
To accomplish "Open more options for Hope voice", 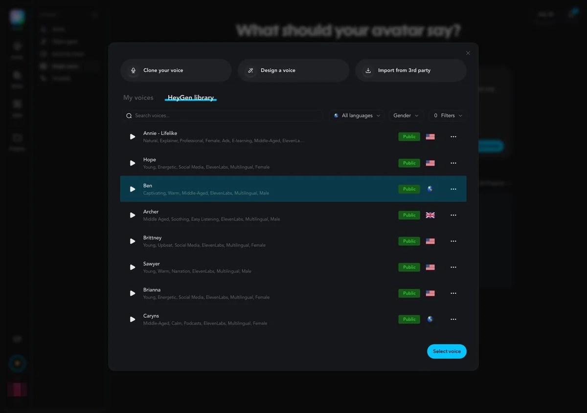I will [453, 163].
